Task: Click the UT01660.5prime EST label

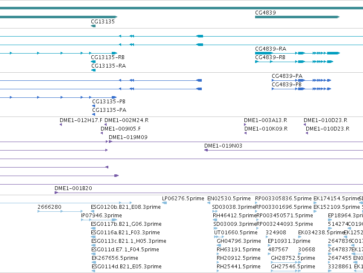Action: pyautogui.click(x=235, y=233)
